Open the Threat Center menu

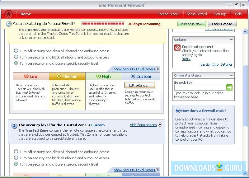[x=168, y=14]
